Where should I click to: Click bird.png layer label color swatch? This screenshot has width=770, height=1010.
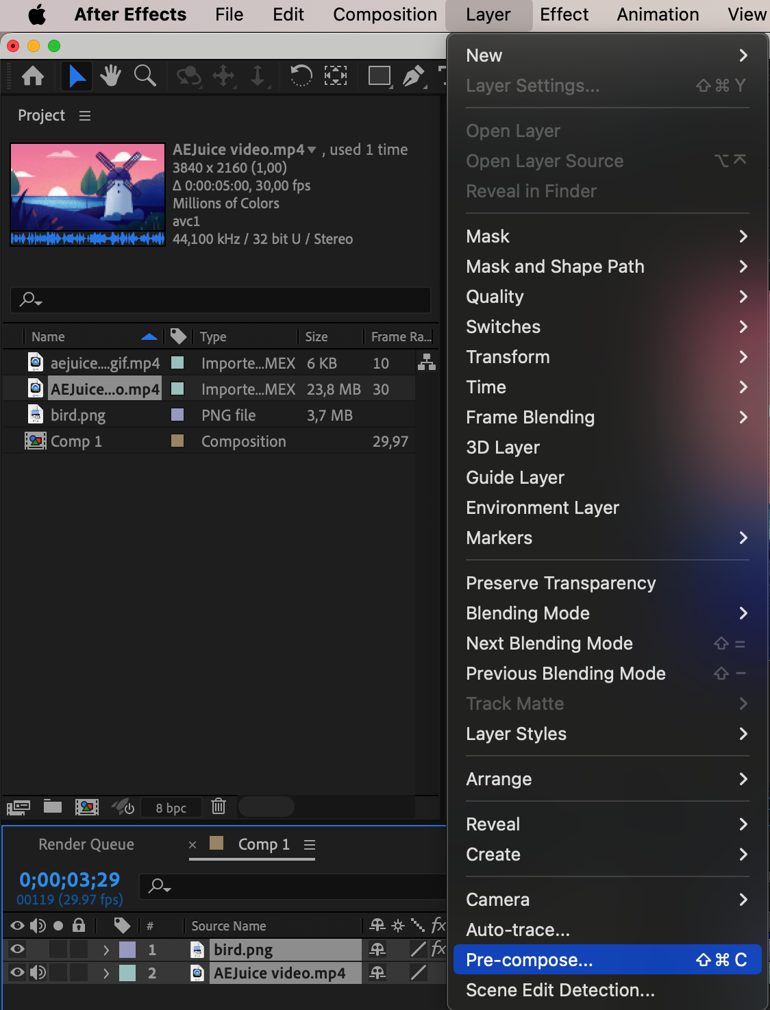pos(127,949)
